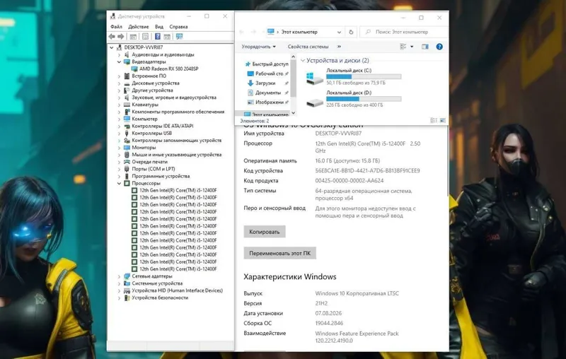Click the scan for hardware changes monitor icon

coord(179,37)
